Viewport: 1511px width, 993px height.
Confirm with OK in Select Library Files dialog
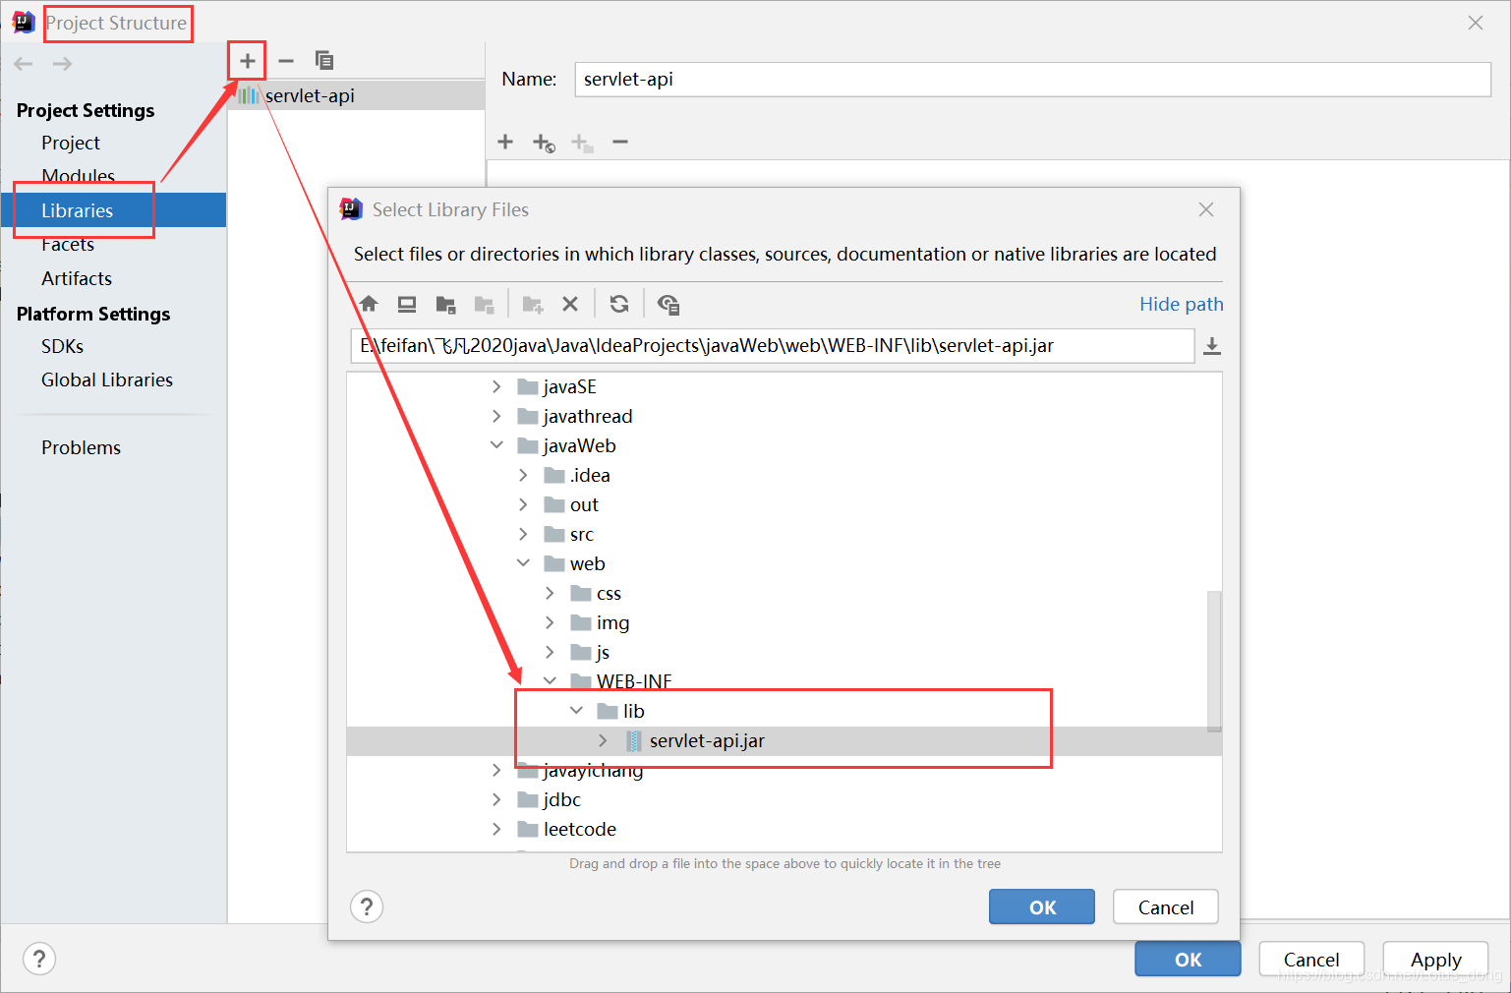click(x=1042, y=906)
